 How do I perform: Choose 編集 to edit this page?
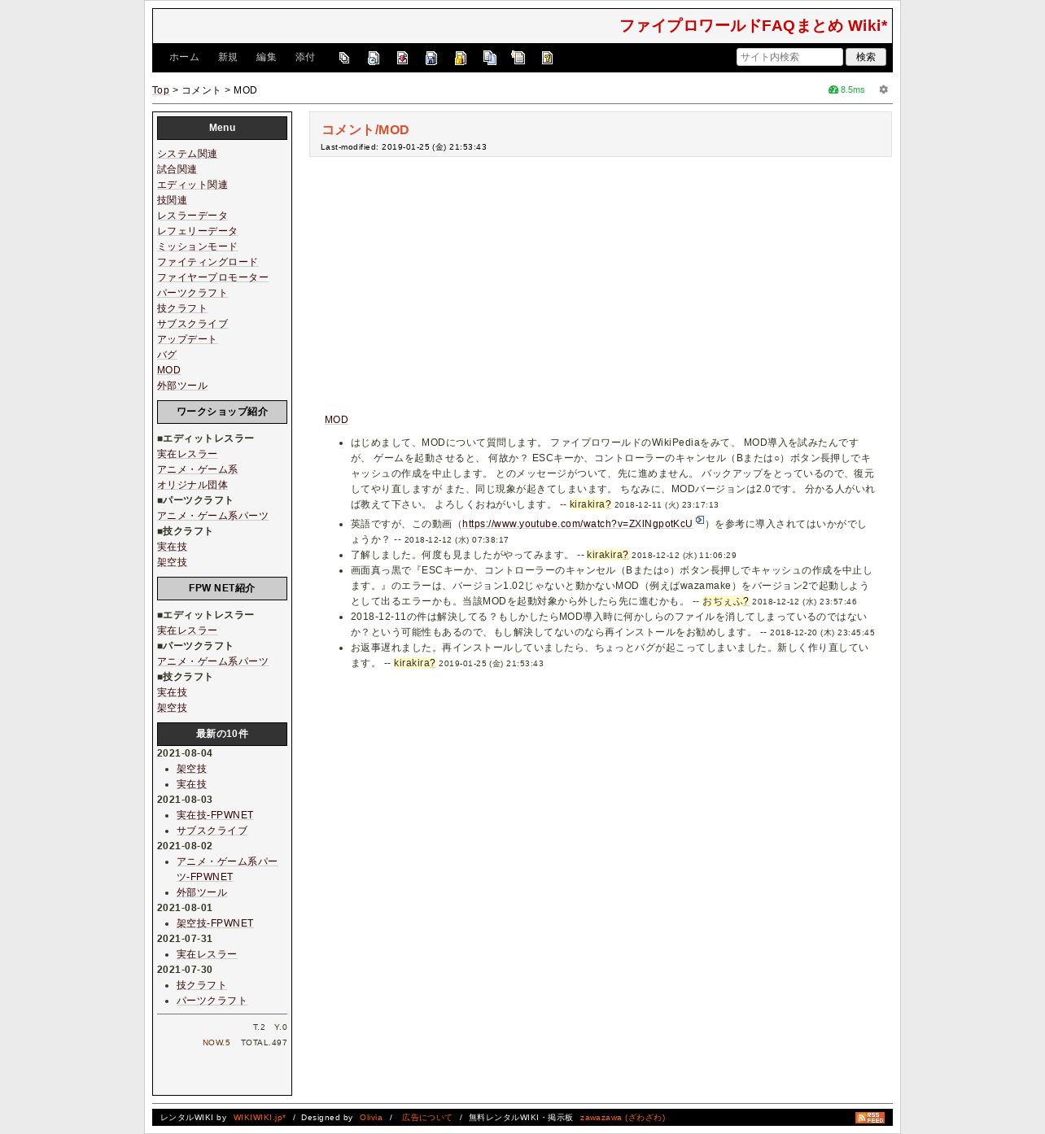266,57
